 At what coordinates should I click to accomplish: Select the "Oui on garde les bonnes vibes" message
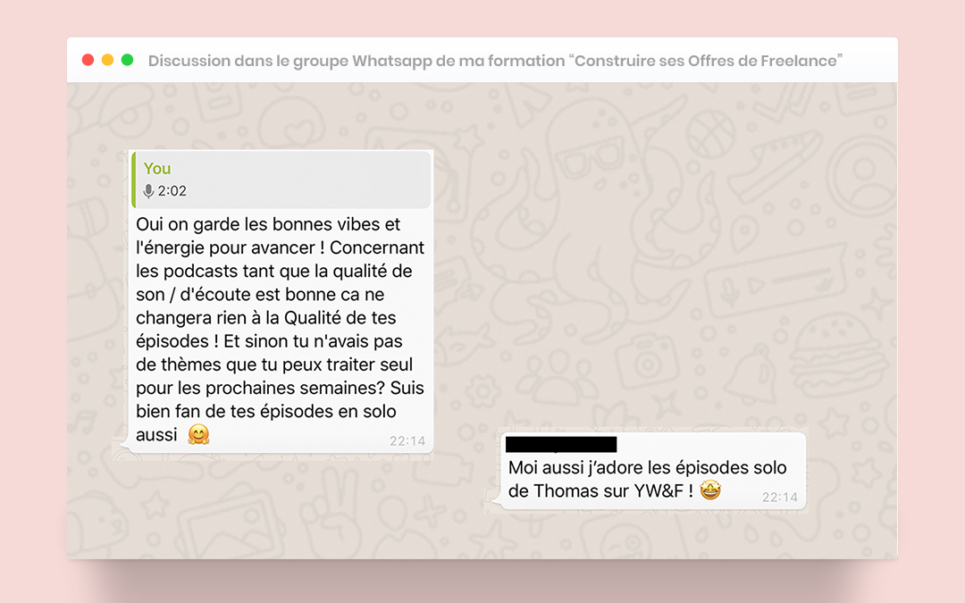(x=281, y=302)
